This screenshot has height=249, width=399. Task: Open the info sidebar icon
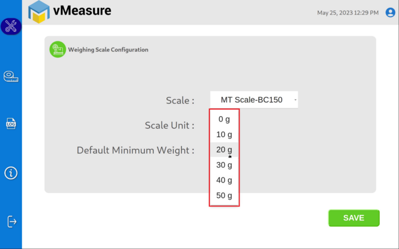[11, 173]
